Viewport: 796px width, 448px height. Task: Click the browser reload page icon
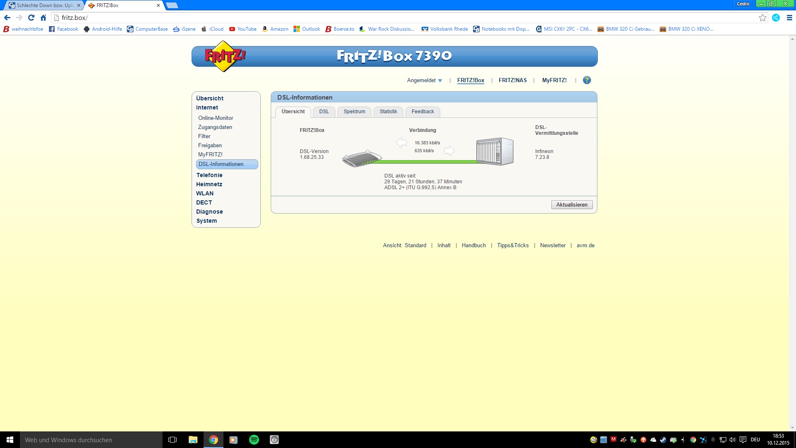[31, 17]
